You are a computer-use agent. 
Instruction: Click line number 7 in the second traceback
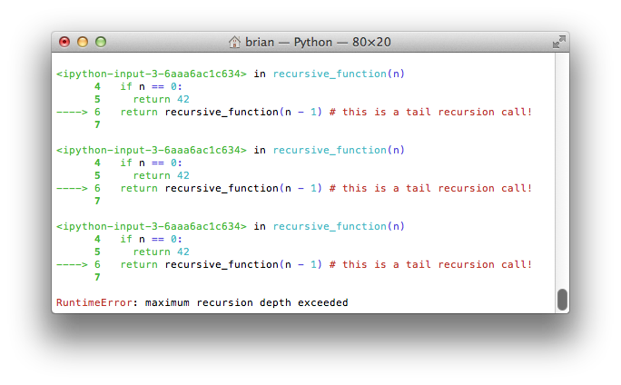point(97,201)
